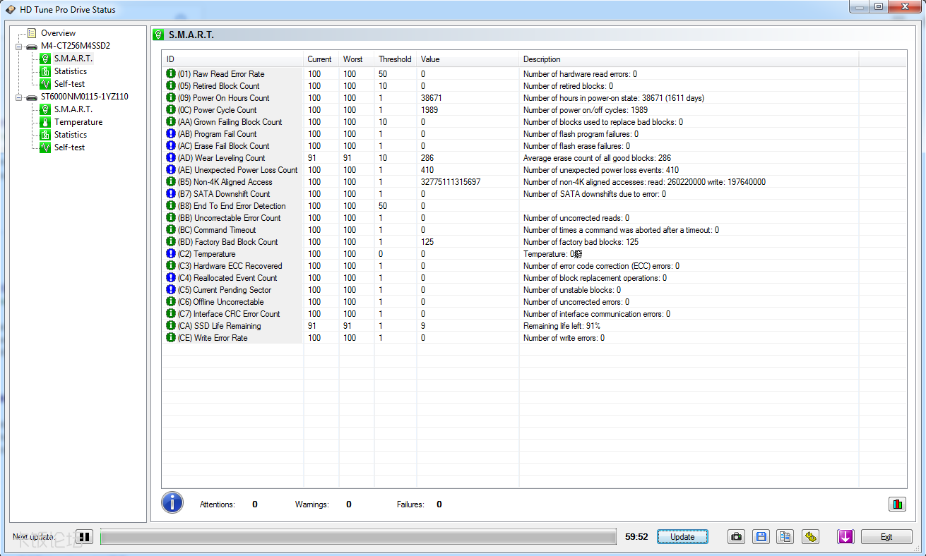Click 'Remaining life left: 91%' description
The image size is (926, 556).
point(562,326)
